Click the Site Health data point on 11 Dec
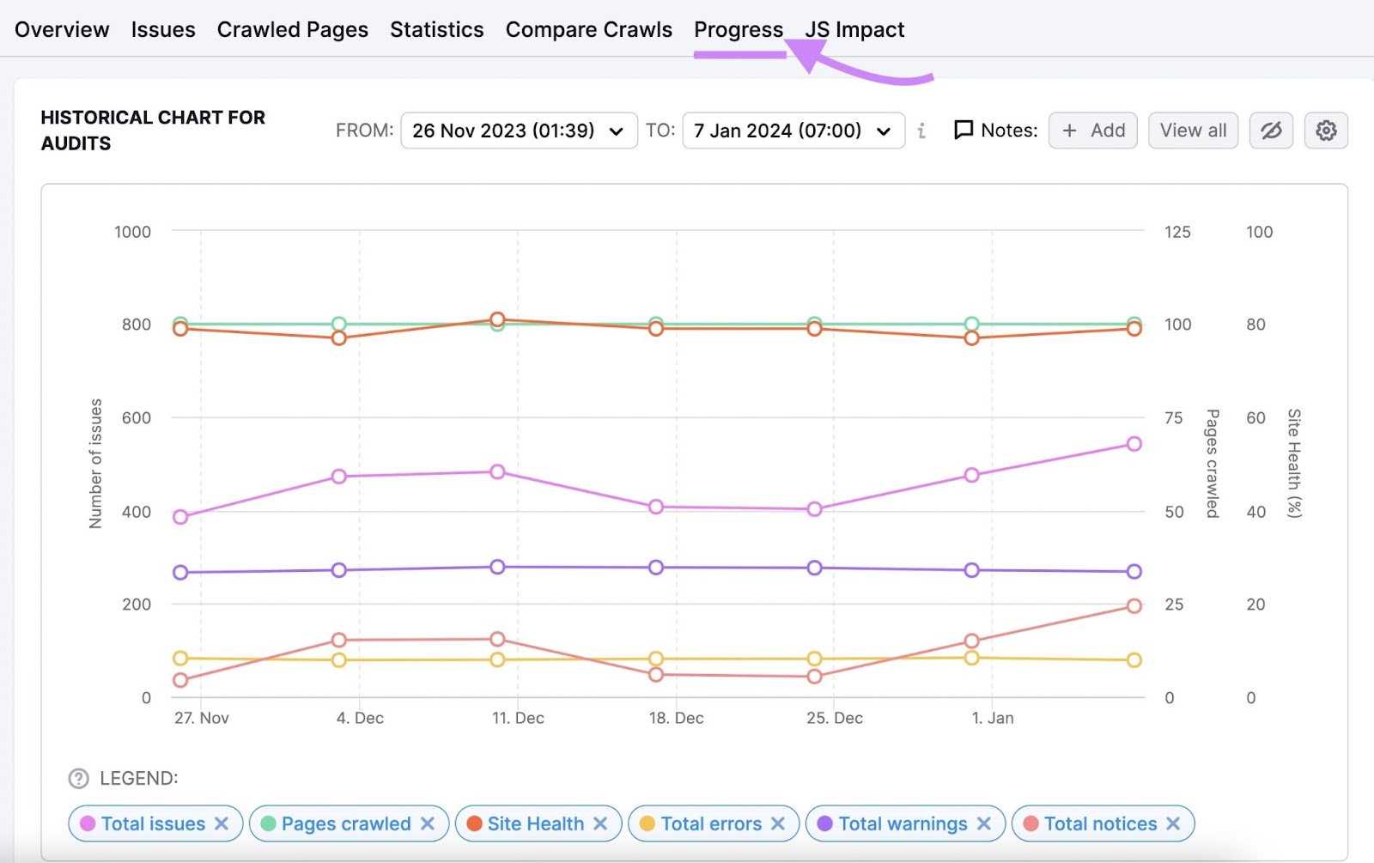 coord(498,318)
